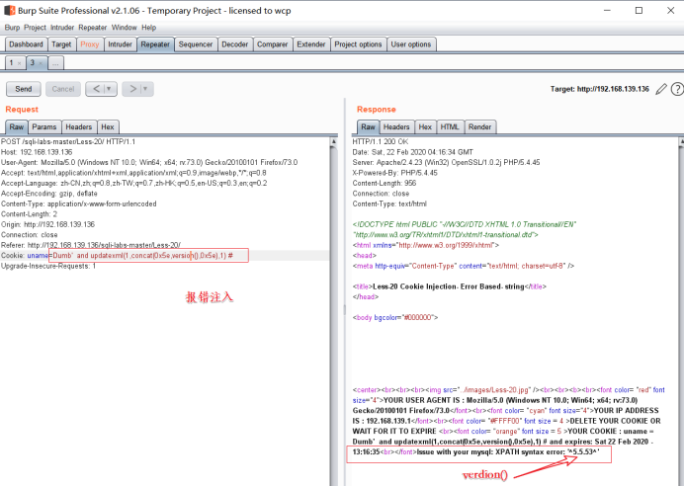Switch to the Proxy tab

click(90, 44)
